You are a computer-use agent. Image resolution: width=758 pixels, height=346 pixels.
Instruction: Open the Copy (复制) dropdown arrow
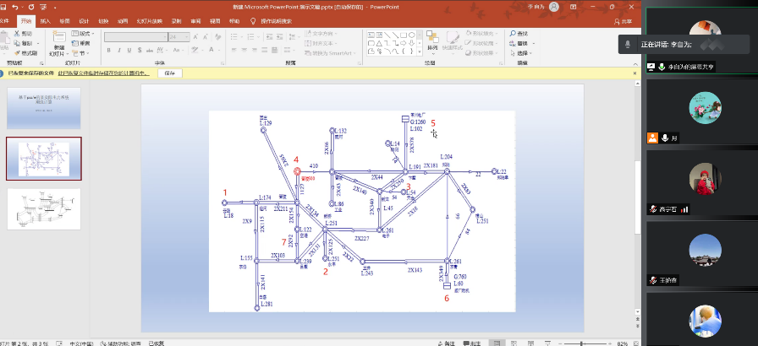coord(38,43)
